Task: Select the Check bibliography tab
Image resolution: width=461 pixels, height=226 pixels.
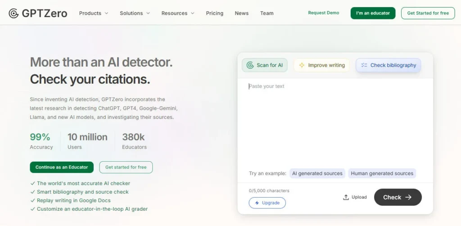Action: pyautogui.click(x=389, y=65)
